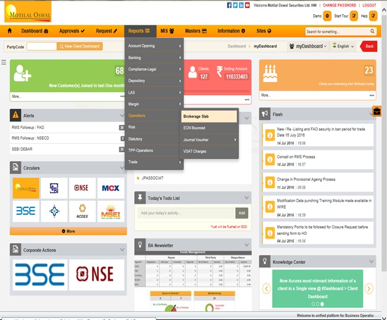Click the search magnifier icon

[372, 31]
